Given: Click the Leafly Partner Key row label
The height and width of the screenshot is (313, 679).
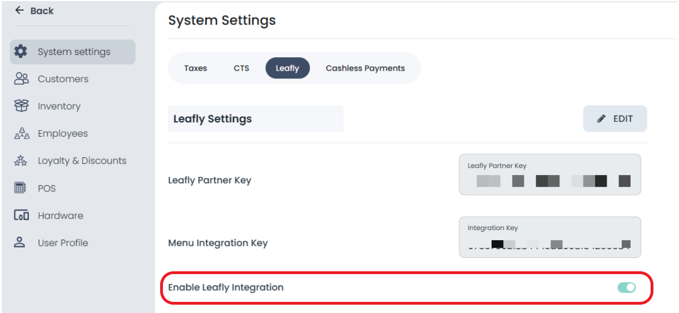Looking at the screenshot, I should tap(210, 181).
